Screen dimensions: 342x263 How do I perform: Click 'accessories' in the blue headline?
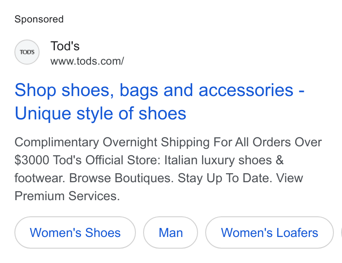[246, 90]
